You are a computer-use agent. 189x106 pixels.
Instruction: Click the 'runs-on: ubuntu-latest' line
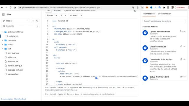coord(67,63)
